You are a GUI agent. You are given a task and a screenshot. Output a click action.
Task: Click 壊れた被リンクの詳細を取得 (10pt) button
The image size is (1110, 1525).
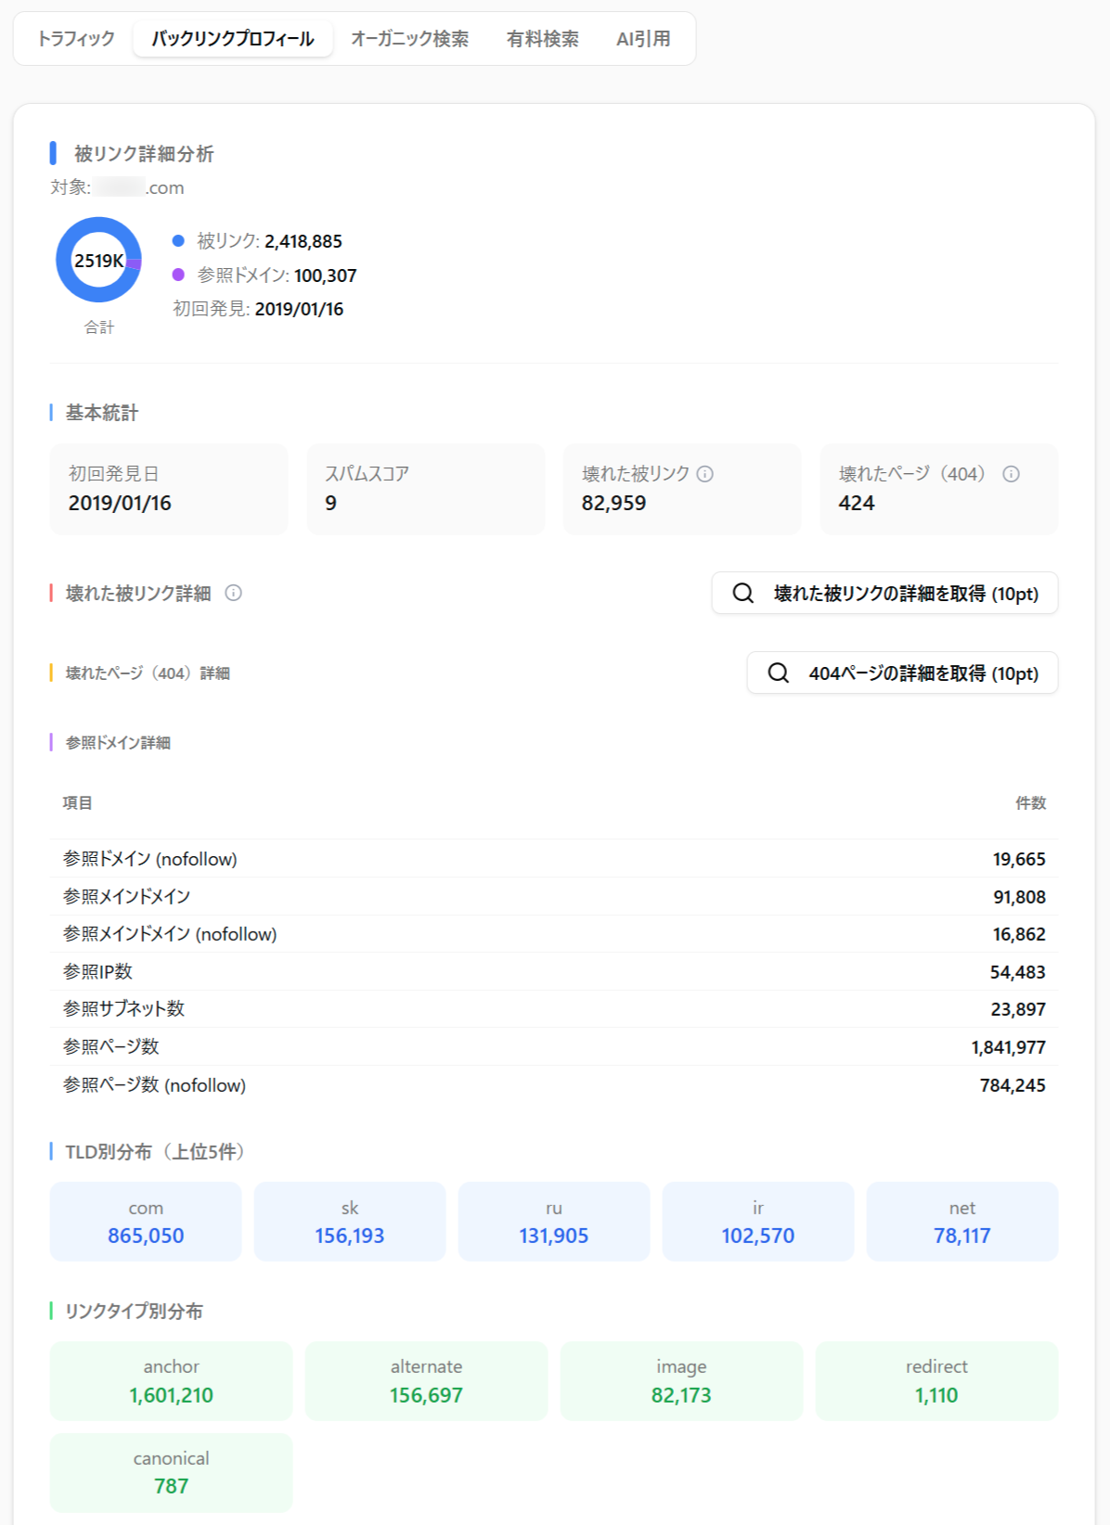coord(884,593)
